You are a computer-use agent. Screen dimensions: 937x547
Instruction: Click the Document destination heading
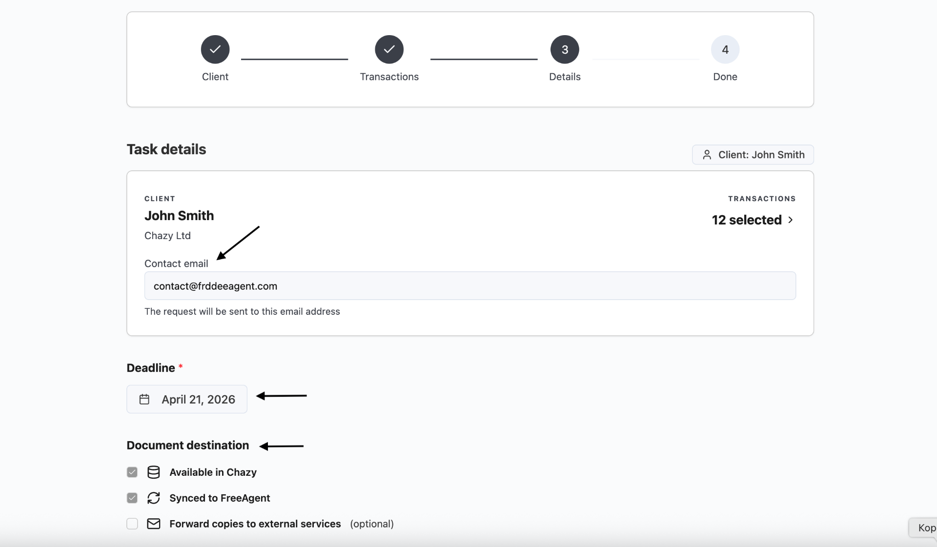point(188,446)
